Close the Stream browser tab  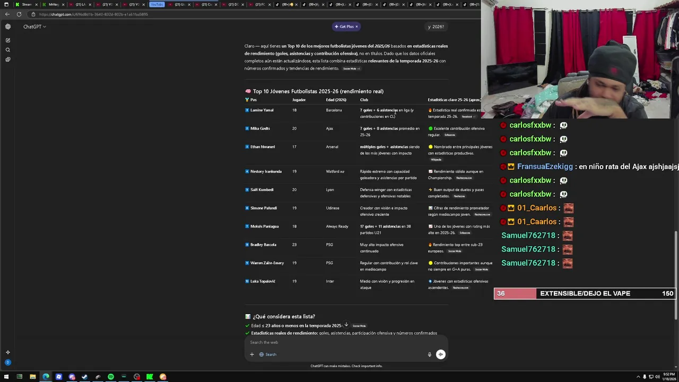pos(37,4)
